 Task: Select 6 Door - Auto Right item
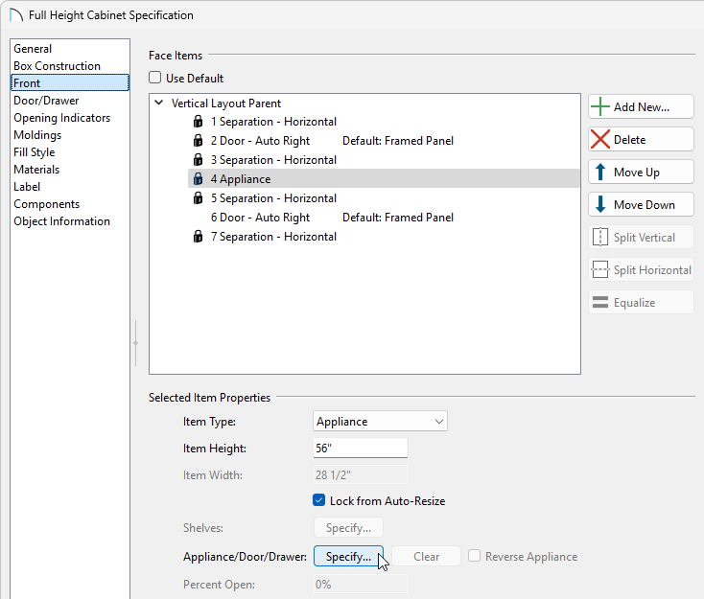[260, 218]
